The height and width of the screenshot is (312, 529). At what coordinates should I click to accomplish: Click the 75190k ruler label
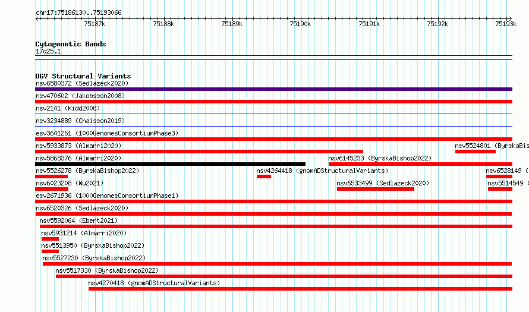[301, 24]
